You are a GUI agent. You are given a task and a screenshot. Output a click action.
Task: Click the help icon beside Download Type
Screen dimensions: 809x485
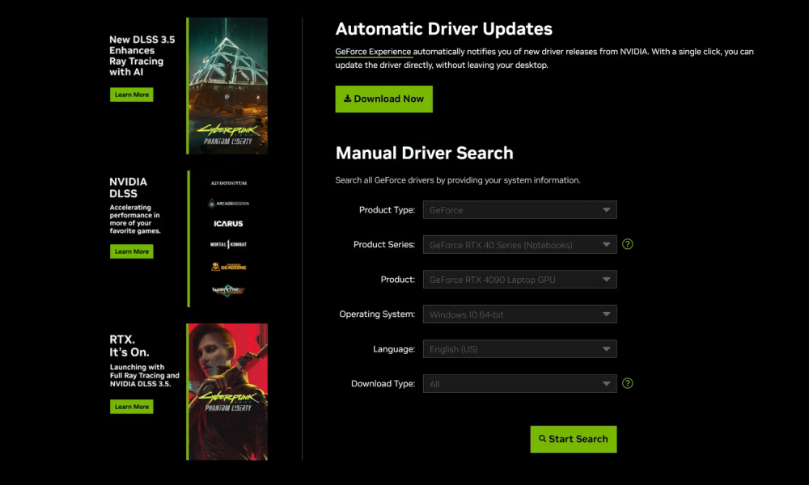click(628, 383)
